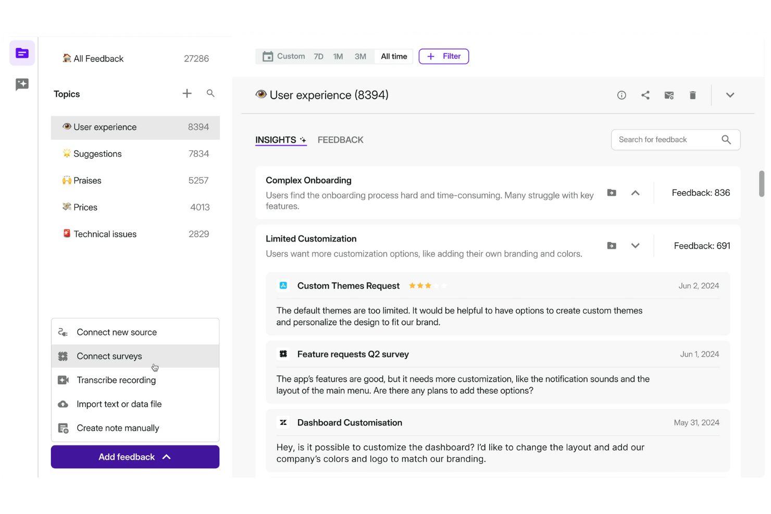Open the annotations icon in the left rail
771x514 pixels.
click(22, 84)
